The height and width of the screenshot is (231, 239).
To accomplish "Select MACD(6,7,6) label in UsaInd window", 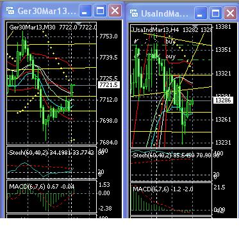I will [x=151, y=189].
